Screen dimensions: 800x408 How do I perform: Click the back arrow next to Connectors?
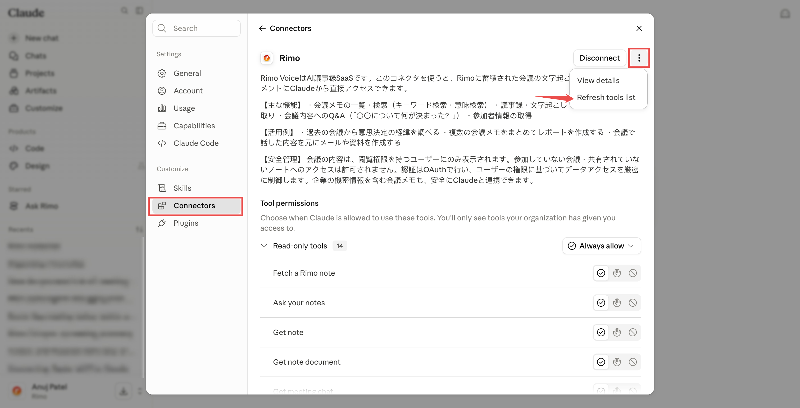262,28
